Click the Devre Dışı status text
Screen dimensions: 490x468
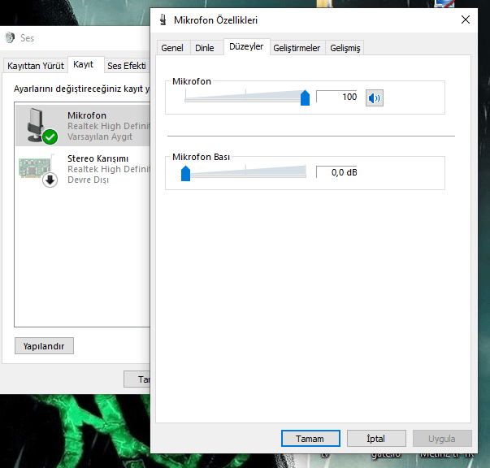88,180
